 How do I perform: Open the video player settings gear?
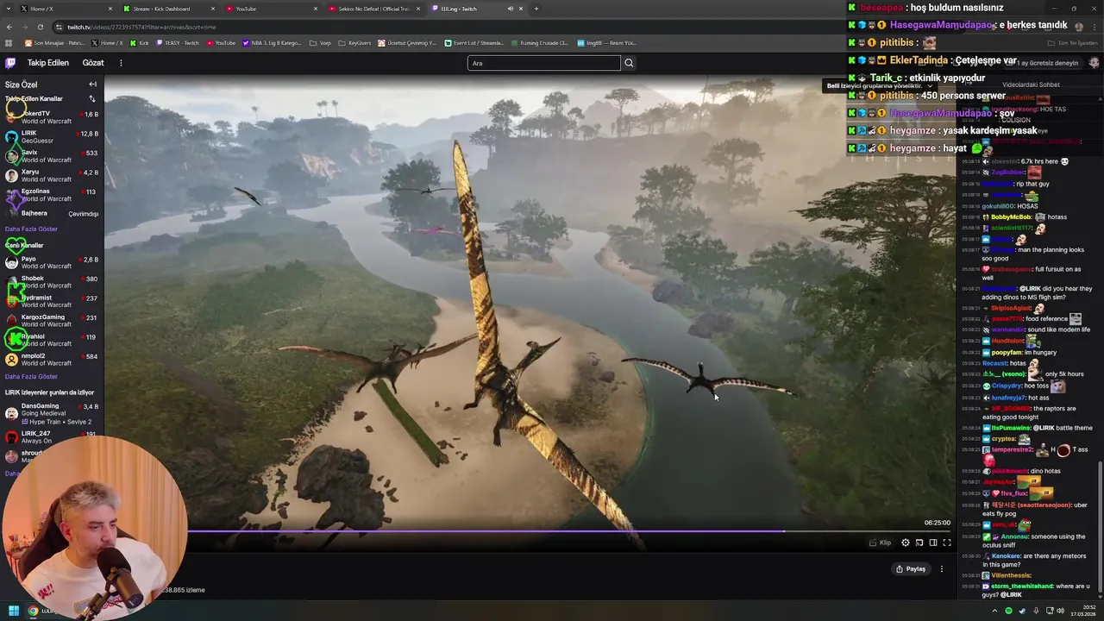coord(906,543)
